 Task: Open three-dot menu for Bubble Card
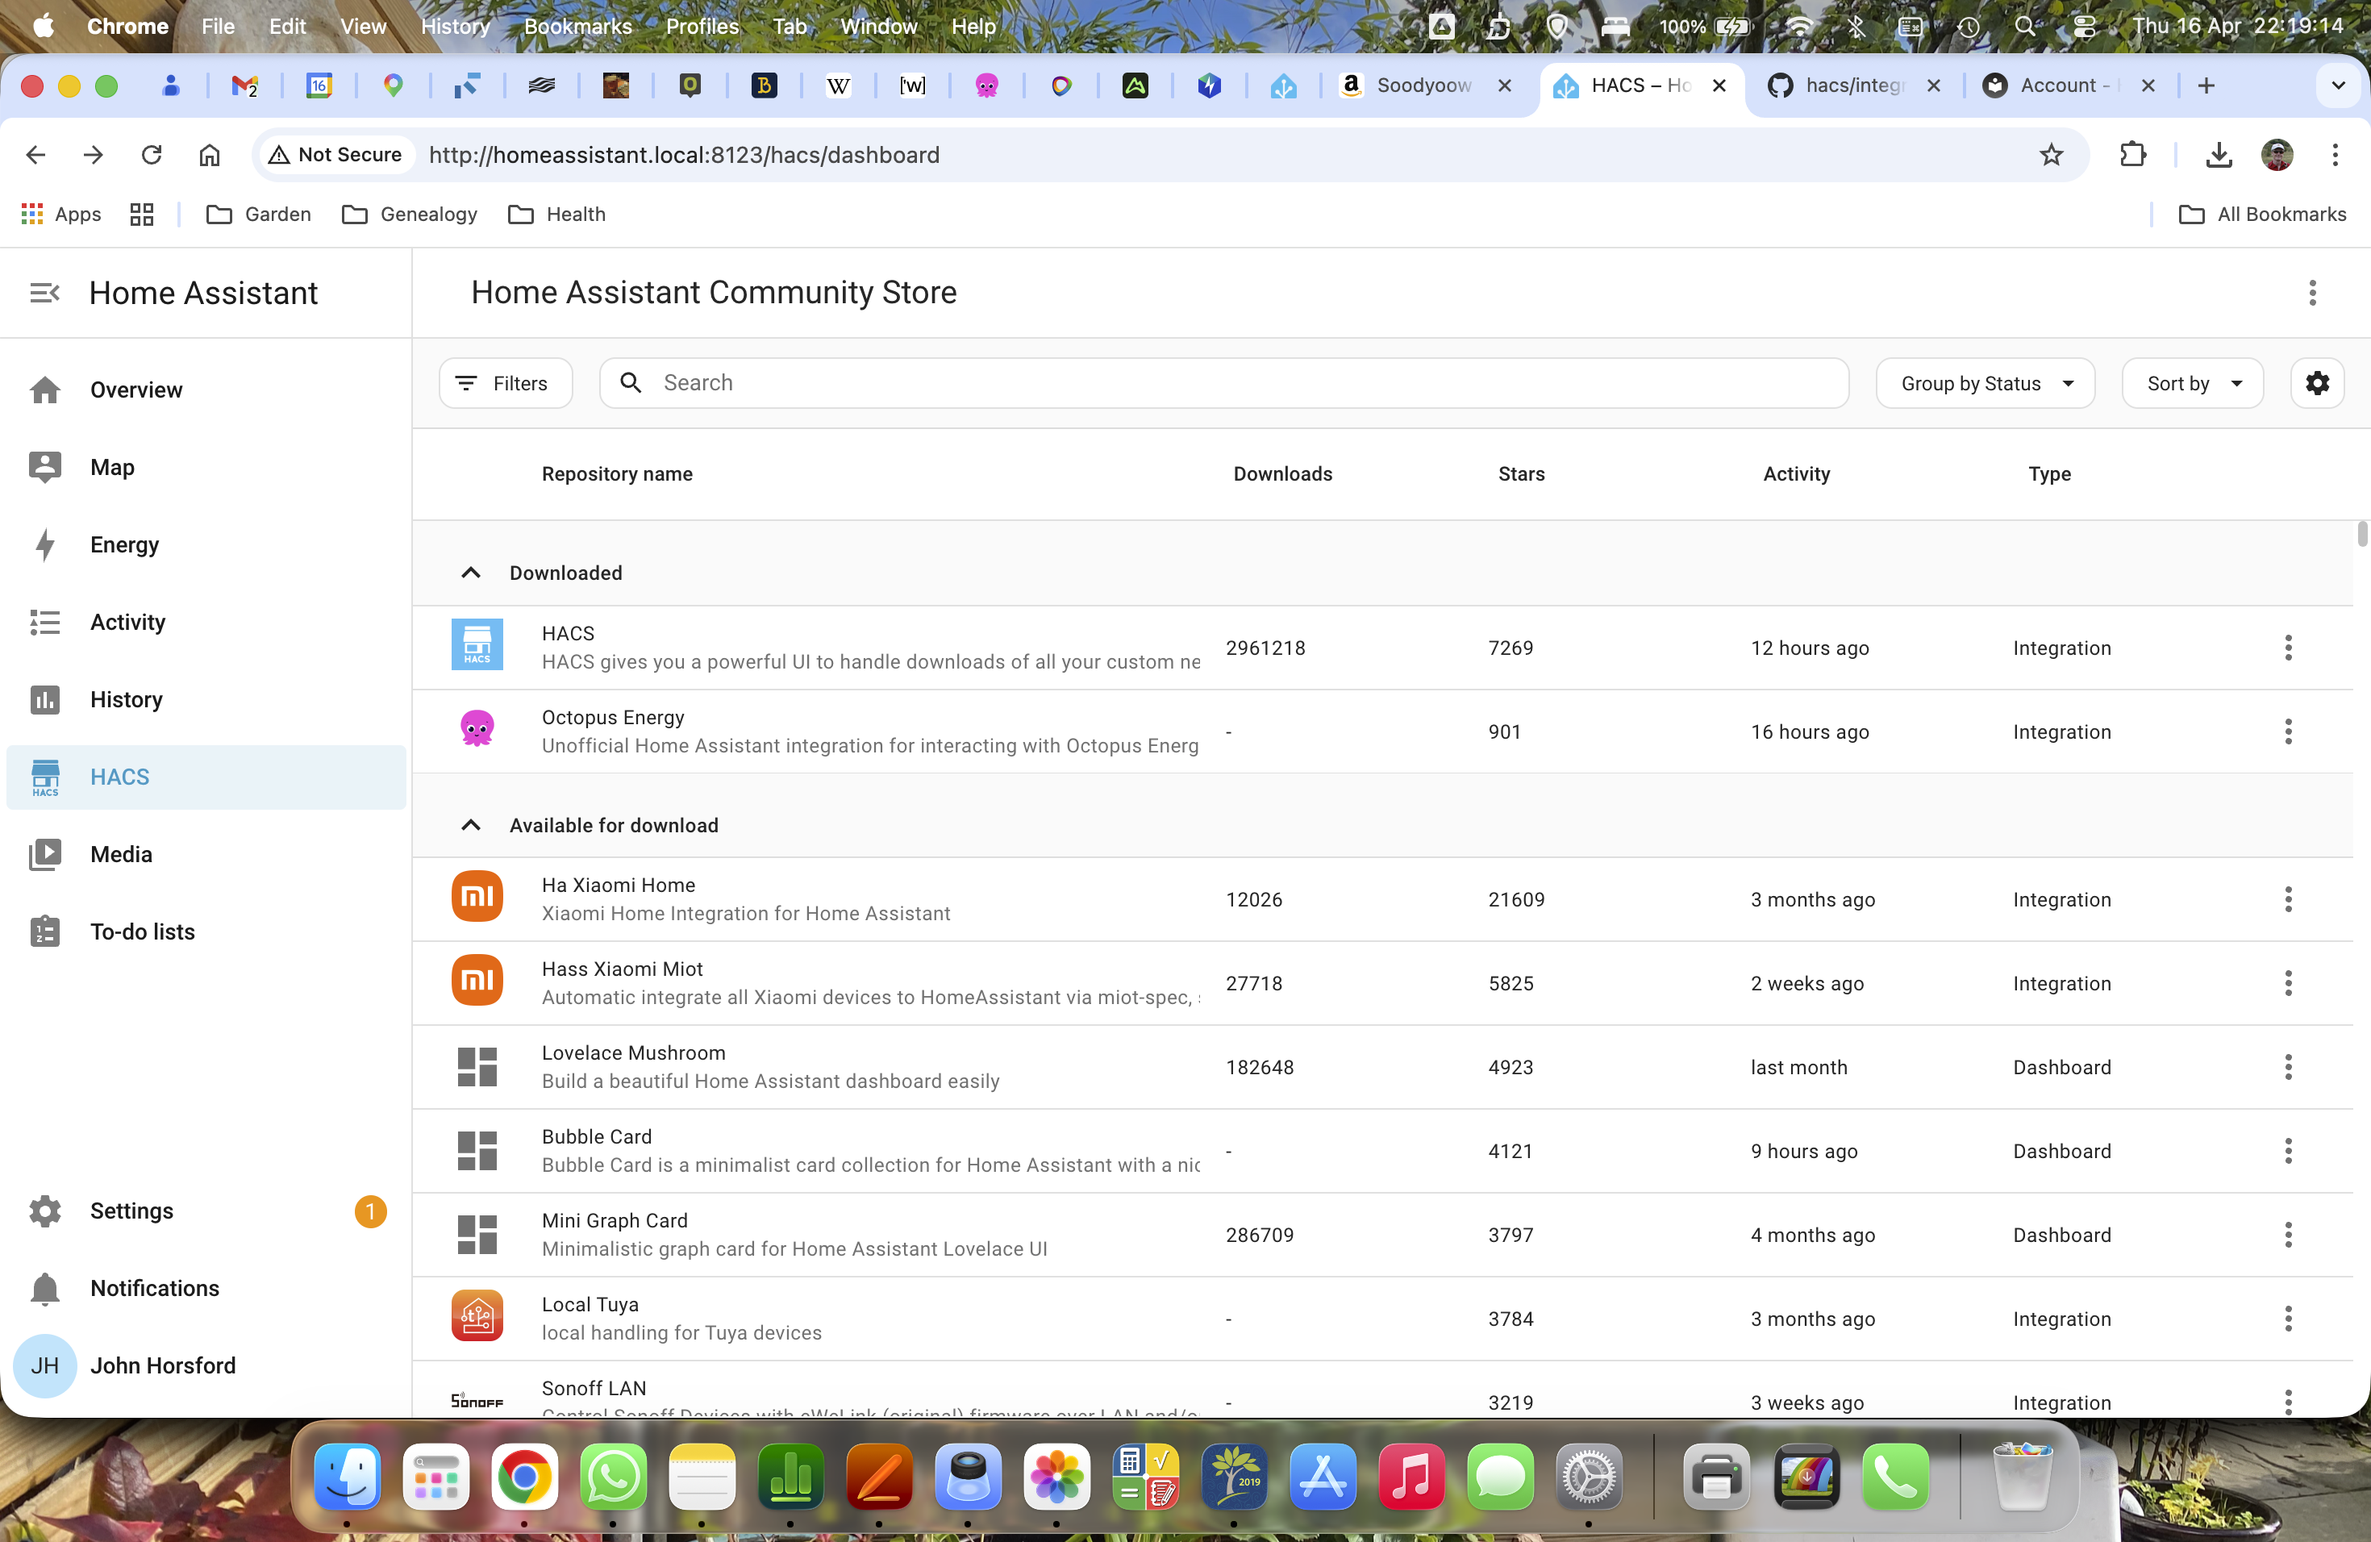pyautogui.click(x=2287, y=1152)
